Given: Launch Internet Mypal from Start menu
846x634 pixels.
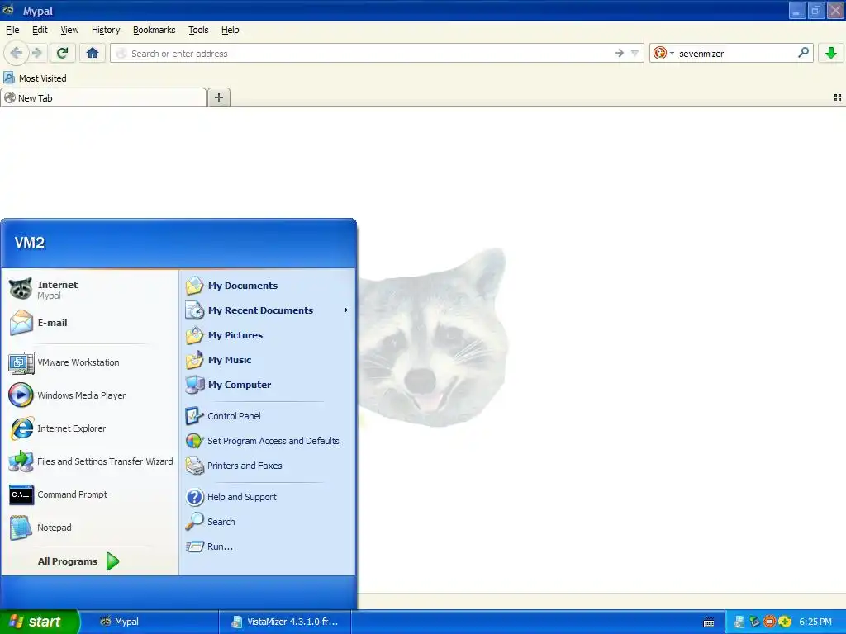Looking at the screenshot, I should pos(90,290).
